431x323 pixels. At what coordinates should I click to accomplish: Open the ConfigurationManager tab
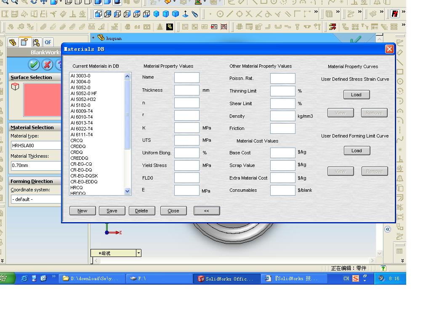pyautogui.click(x=36, y=42)
